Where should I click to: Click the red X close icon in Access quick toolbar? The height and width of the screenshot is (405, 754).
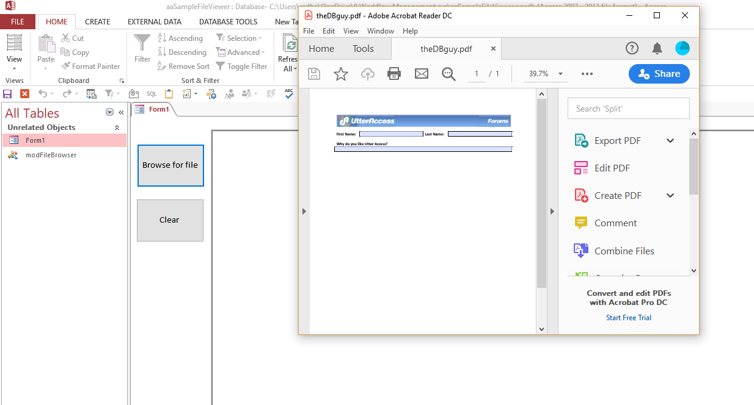pos(24,93)
